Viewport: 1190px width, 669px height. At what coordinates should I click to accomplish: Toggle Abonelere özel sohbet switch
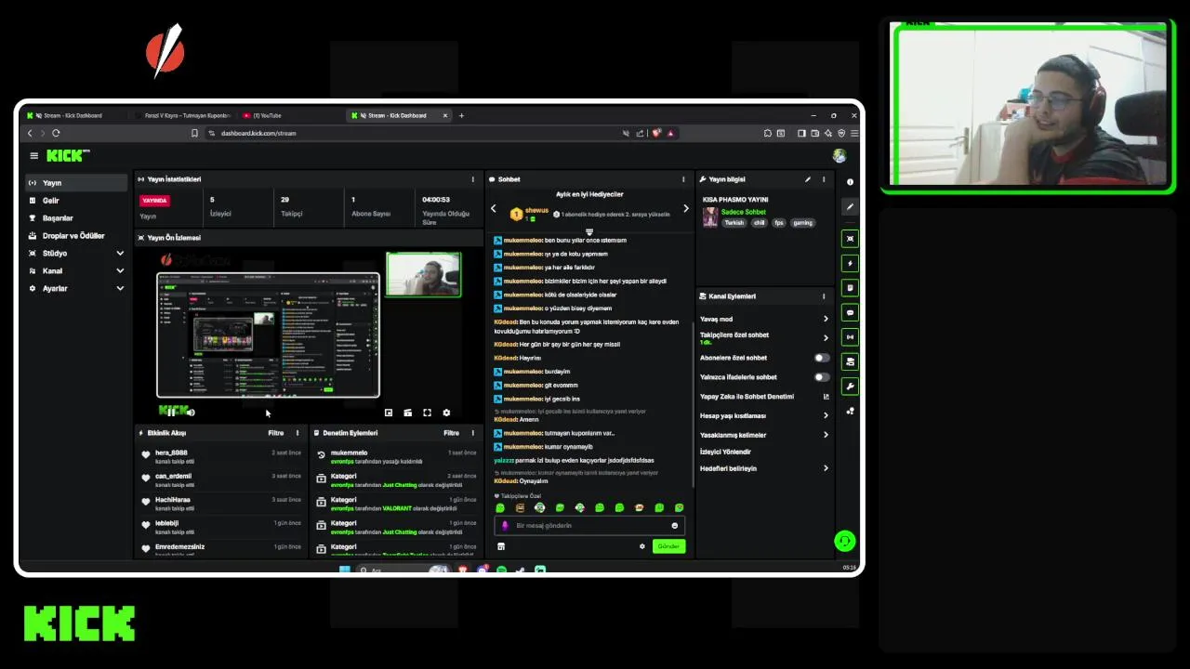[x=822, y=358]
